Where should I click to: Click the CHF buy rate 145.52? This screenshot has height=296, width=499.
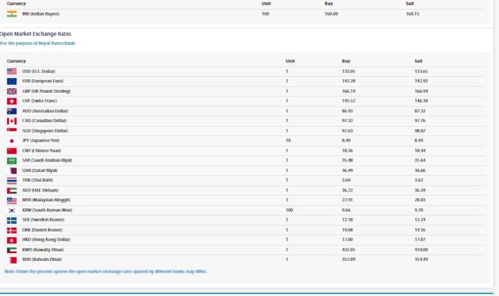348,101
